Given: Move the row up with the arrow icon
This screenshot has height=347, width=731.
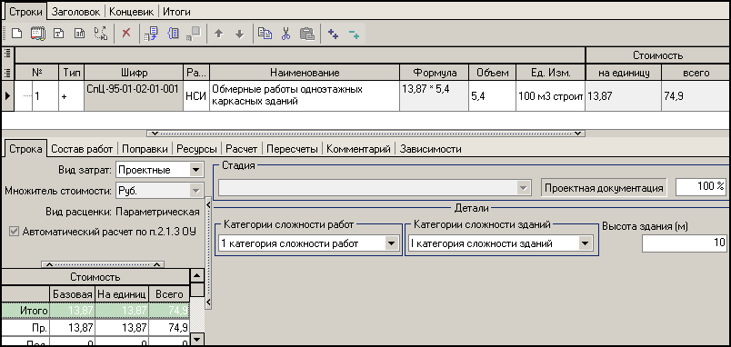Looking at the screenshot, I should [x=218, y=34].
